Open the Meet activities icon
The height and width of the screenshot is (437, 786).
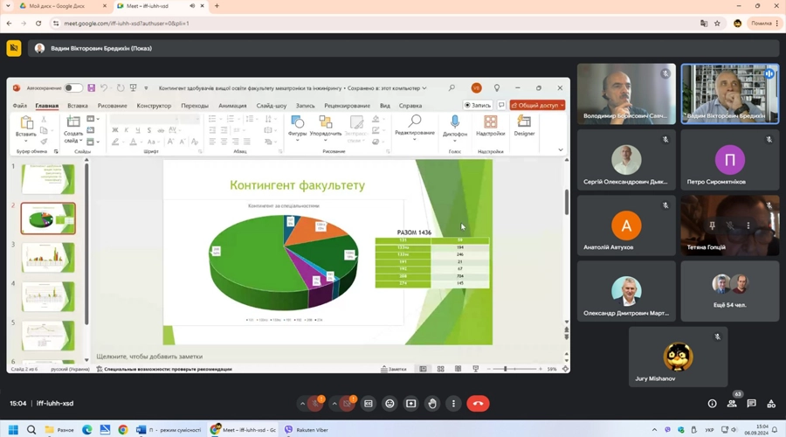(771, 404)
